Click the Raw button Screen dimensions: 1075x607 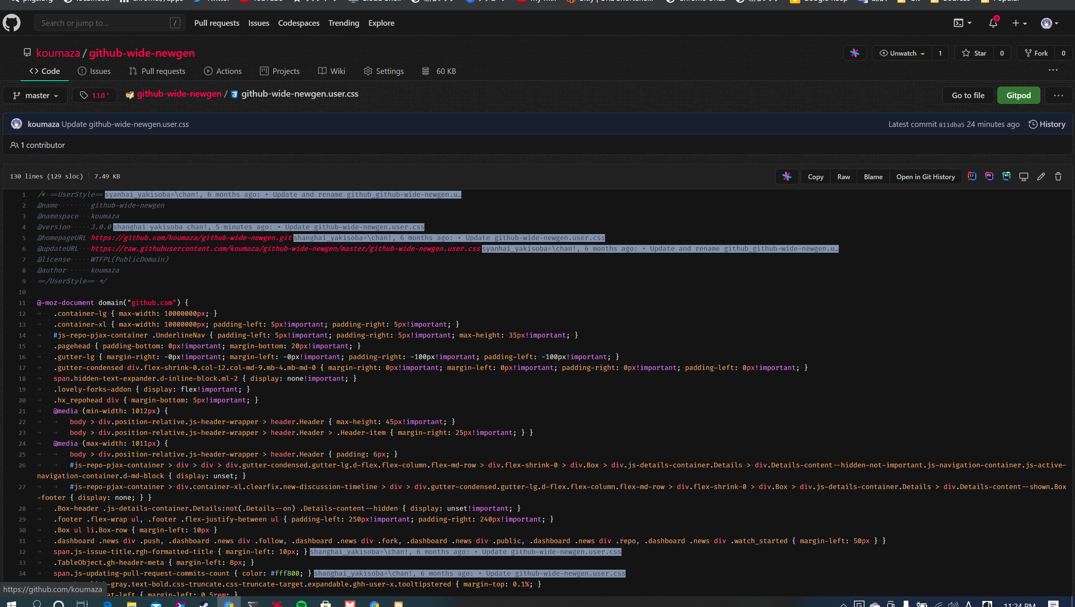pos(844,177)
